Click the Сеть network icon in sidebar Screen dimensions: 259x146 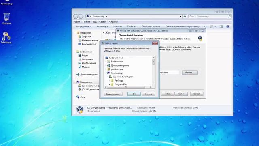[78, 97]
